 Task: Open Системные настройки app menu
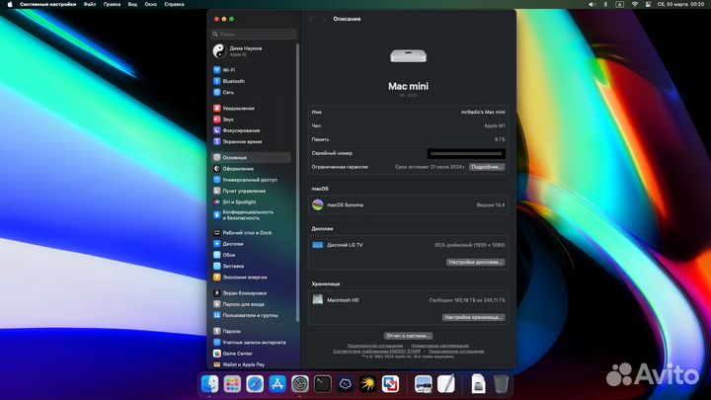pyautogui.click(x=48, y=4)
